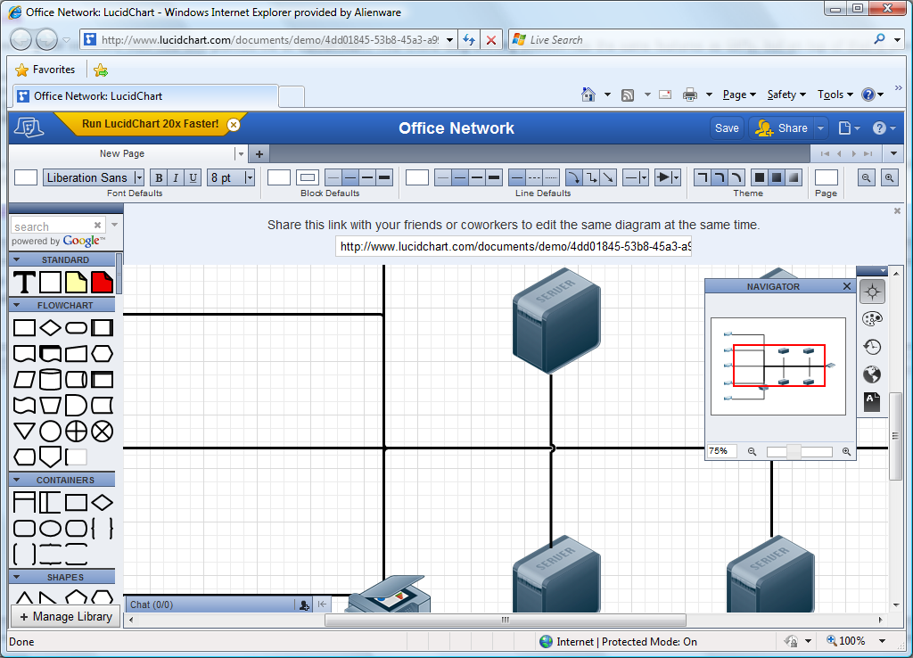Open the globe icon in right dock
The height and width of the screenshot is (658, 913).
[x=872, y=374]
